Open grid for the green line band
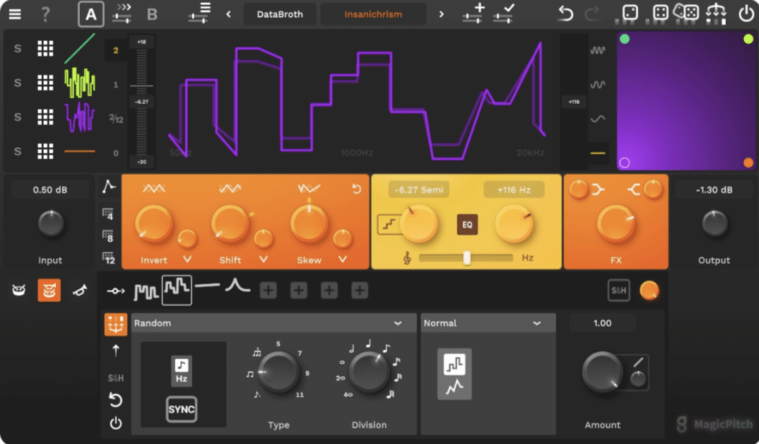This screenshot has height=444, width=759. (x=45, y=48)
